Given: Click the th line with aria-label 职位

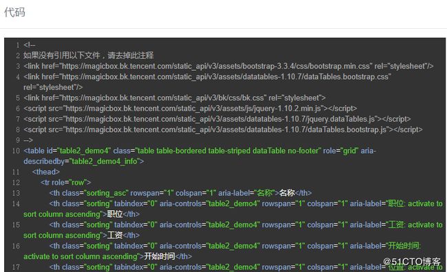Looking at the screenshot, I should (246, 203).
